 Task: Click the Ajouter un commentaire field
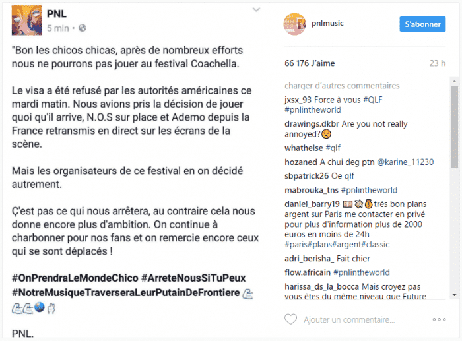coord(349,319)
